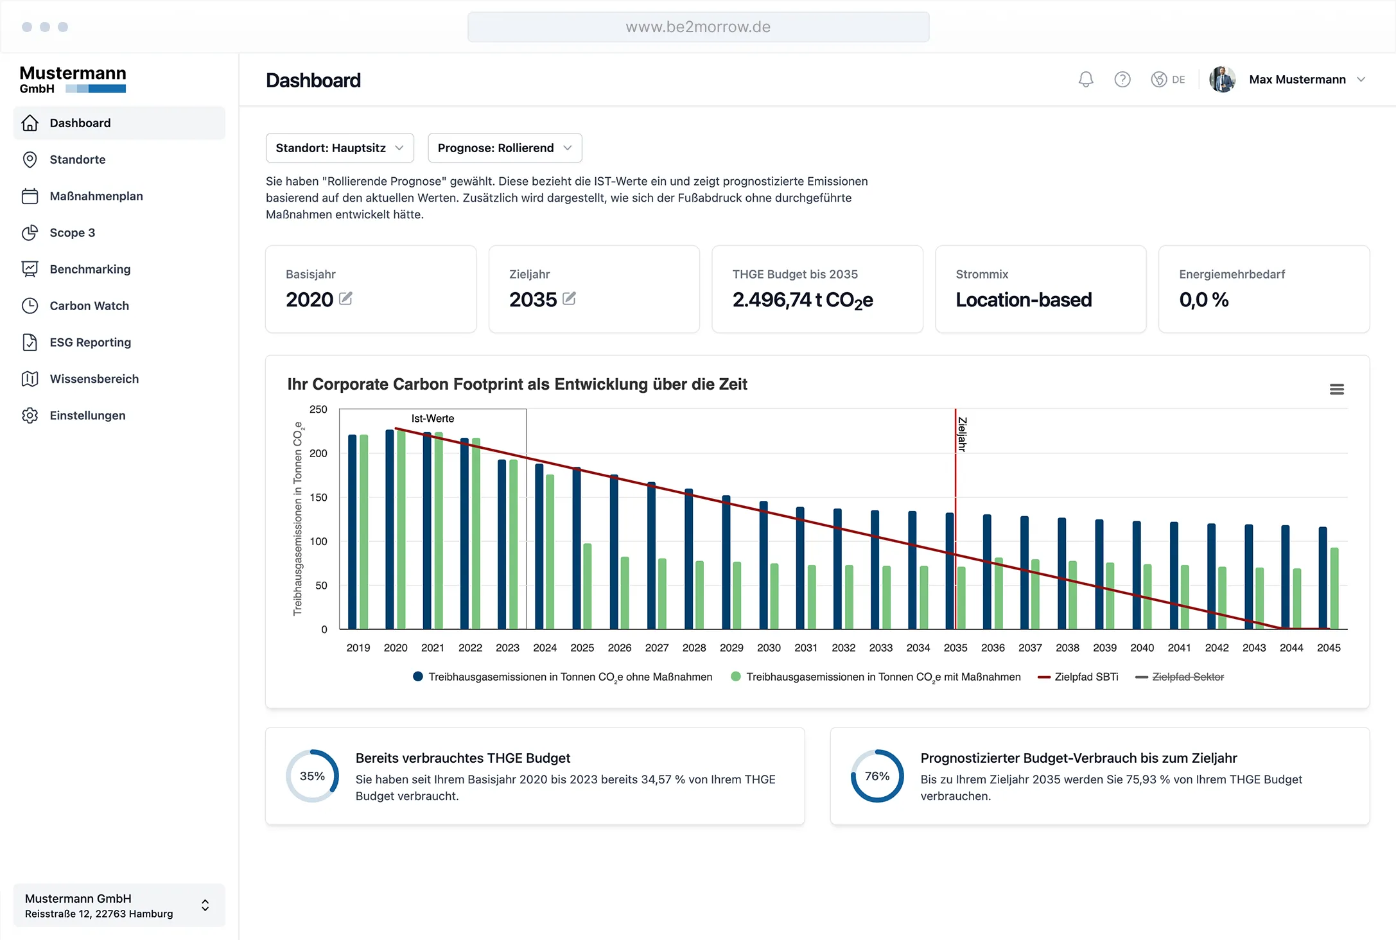Open the Standort: Hauptsitz dropdown
This screenshot has width=1396, height=940.
340,148
